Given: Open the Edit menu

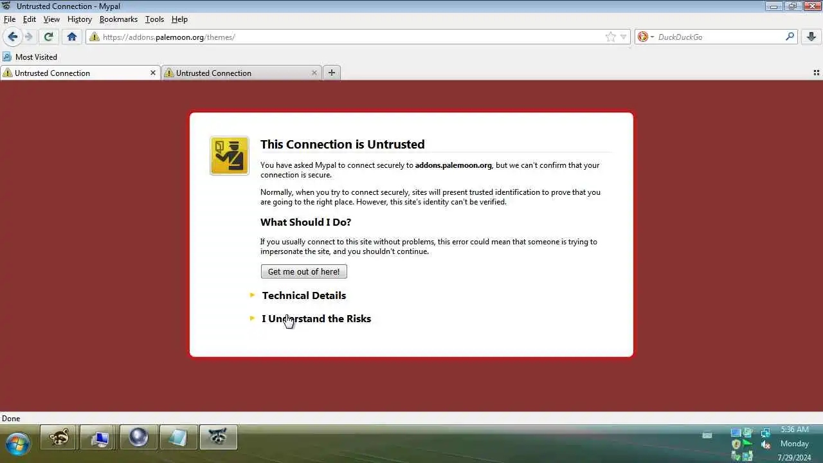Looking at the screenshot, I should [x=30, y=19].
